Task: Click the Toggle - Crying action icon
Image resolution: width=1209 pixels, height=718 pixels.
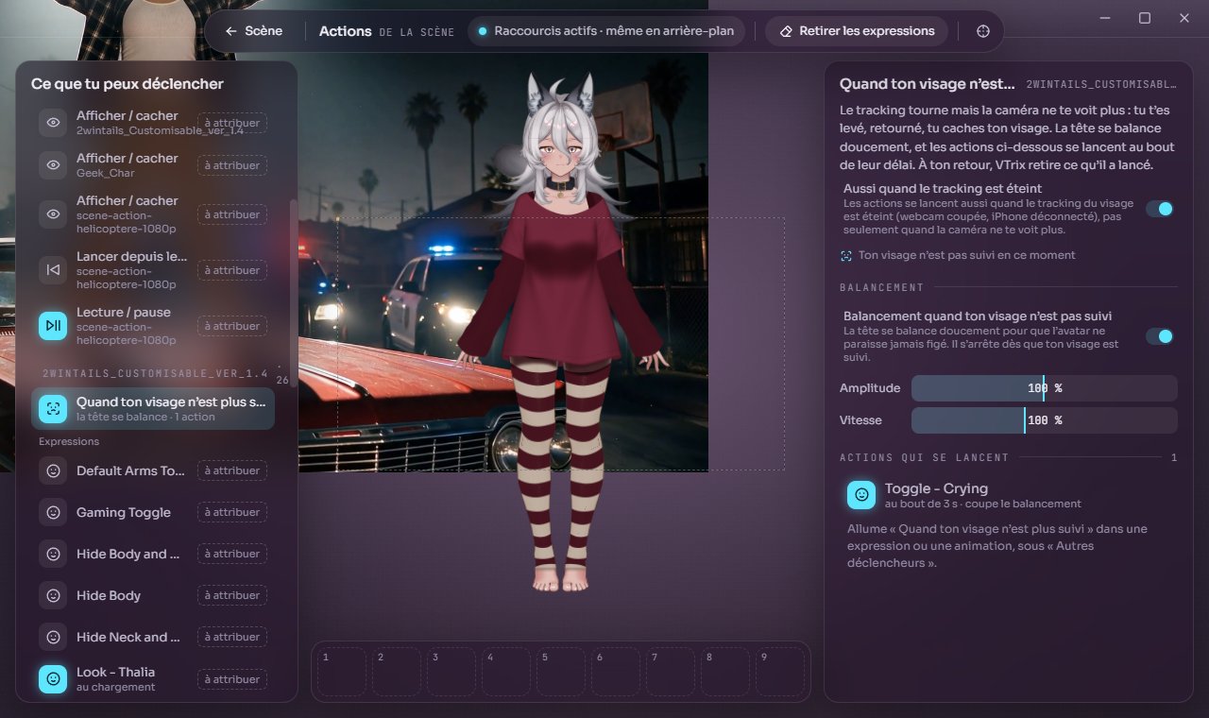Action: pyautogui.click(x=861, y=495)
